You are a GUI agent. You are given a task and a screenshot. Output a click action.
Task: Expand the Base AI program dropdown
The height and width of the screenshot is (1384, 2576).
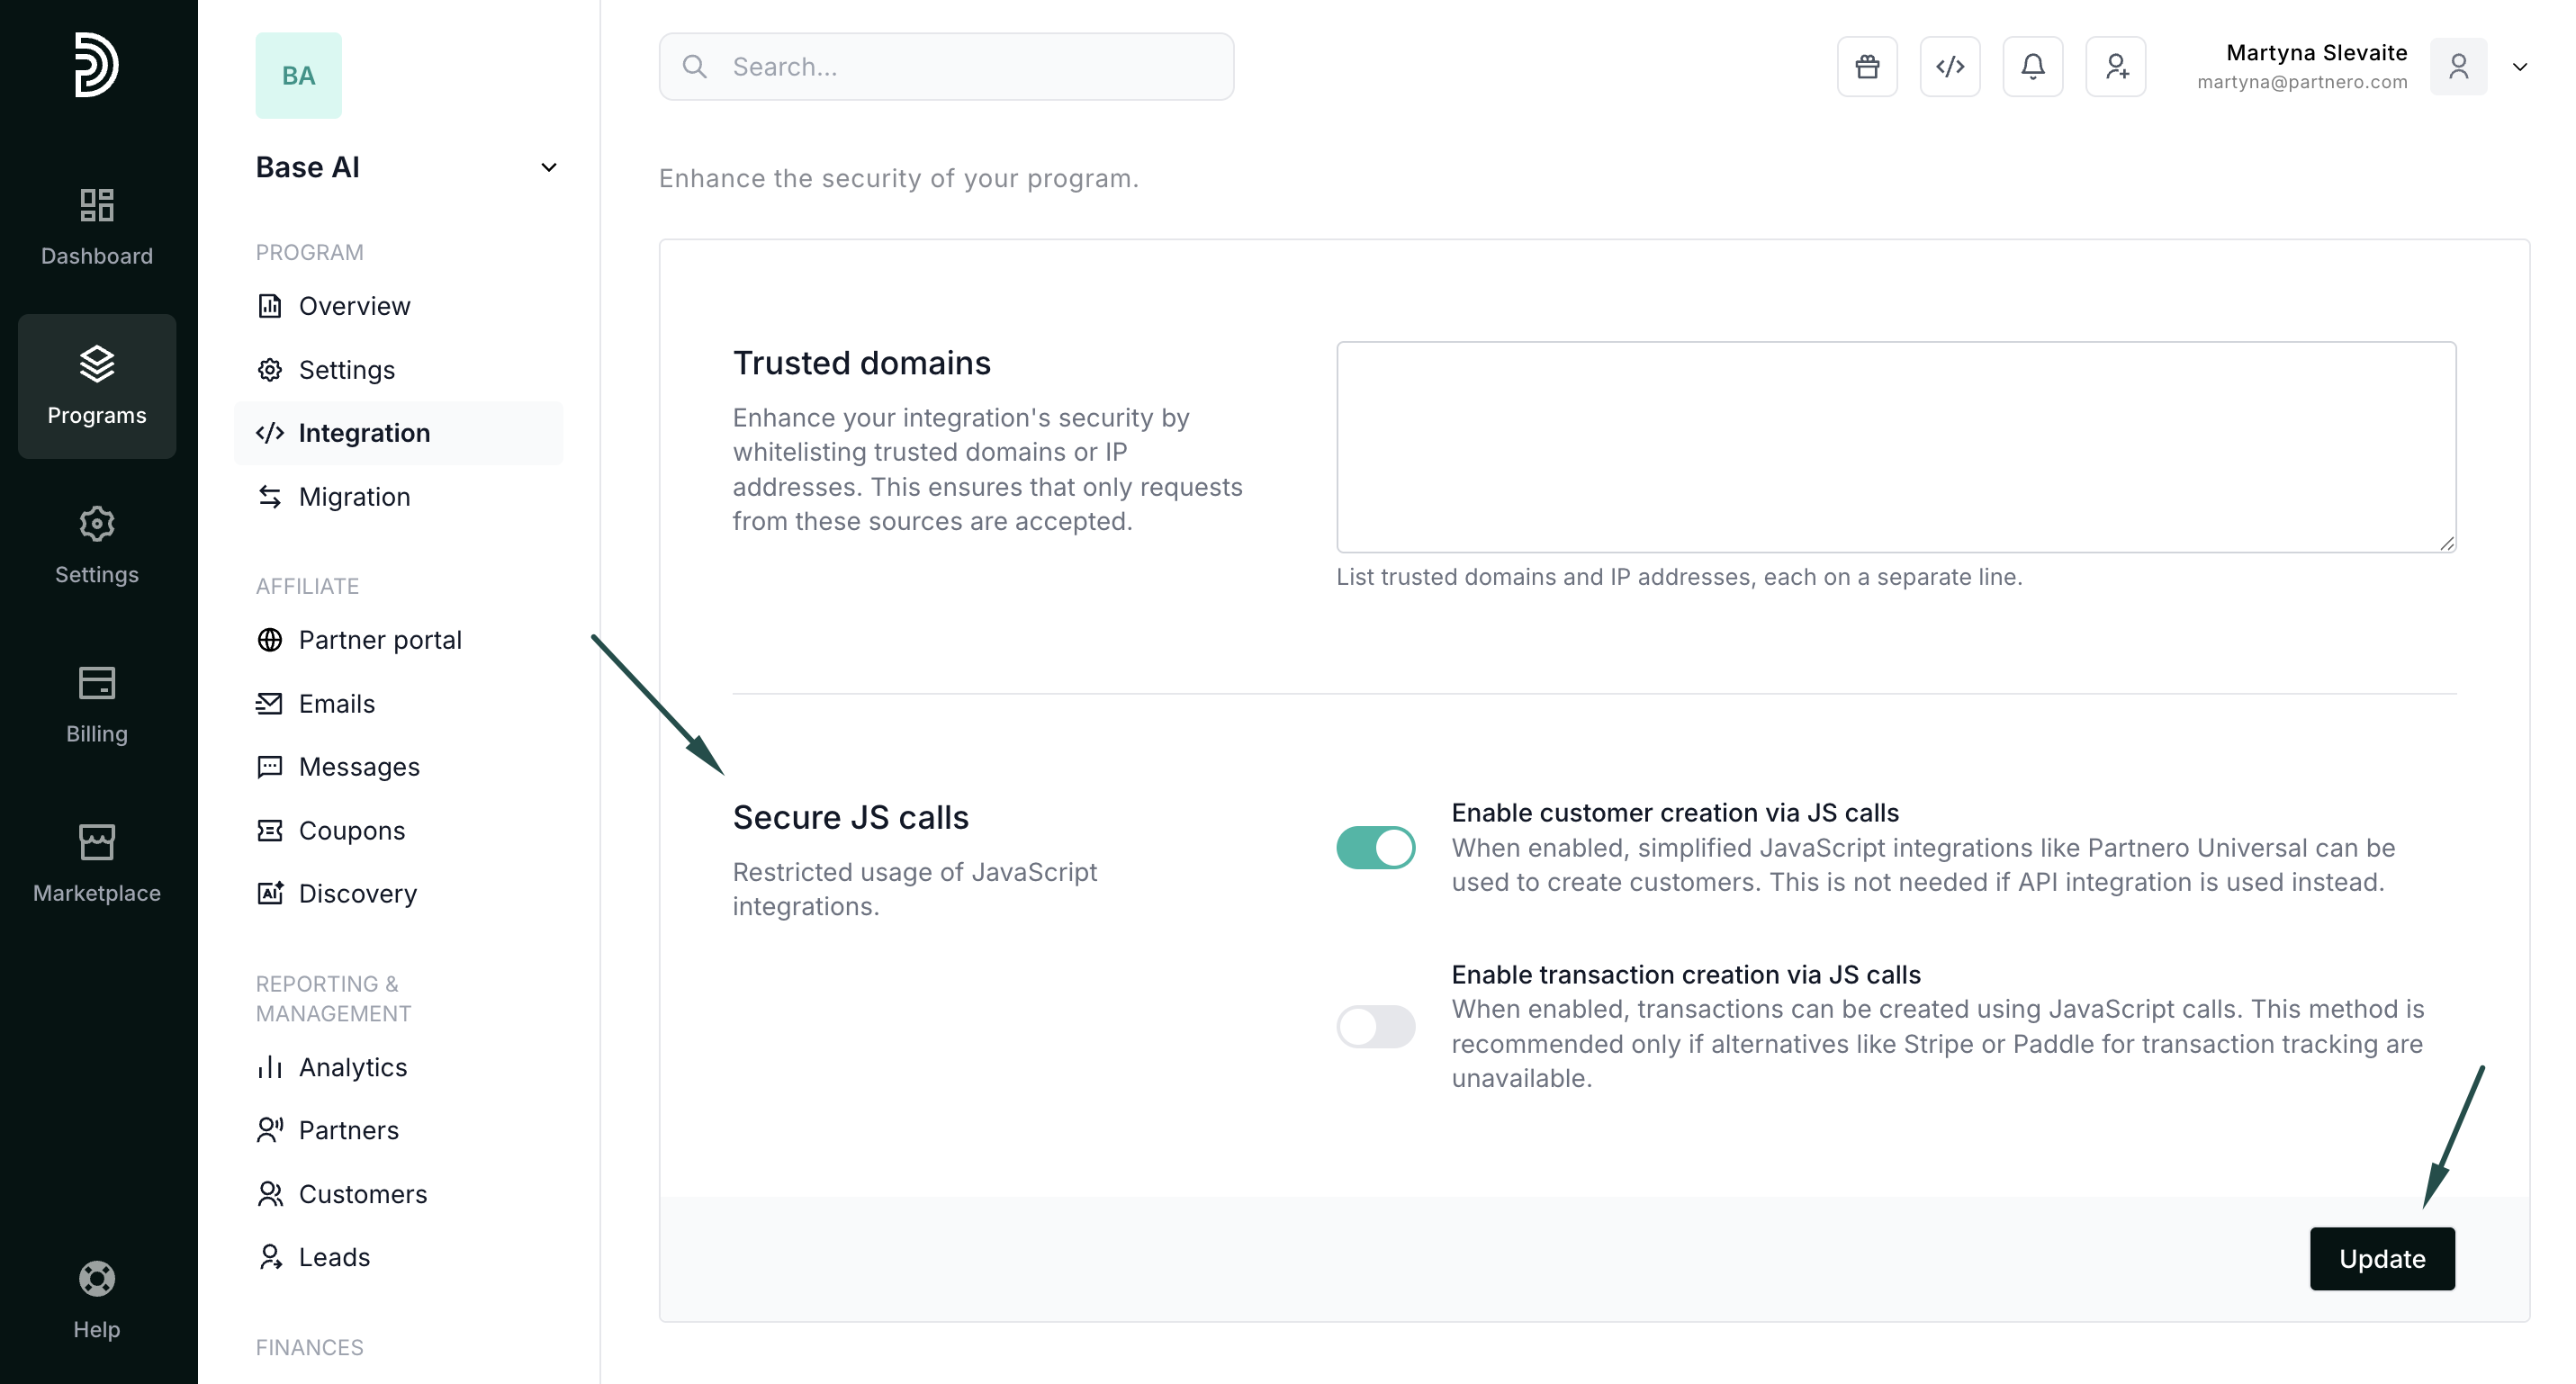pyautogui.click(x=548, y=167)
